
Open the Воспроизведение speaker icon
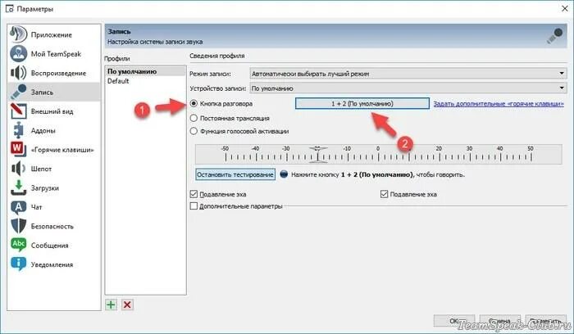(18, 73)
